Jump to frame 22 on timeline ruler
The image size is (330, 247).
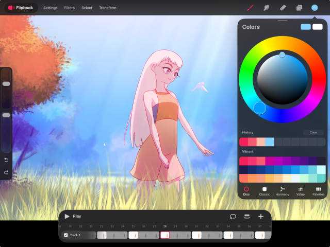[102, 226]
